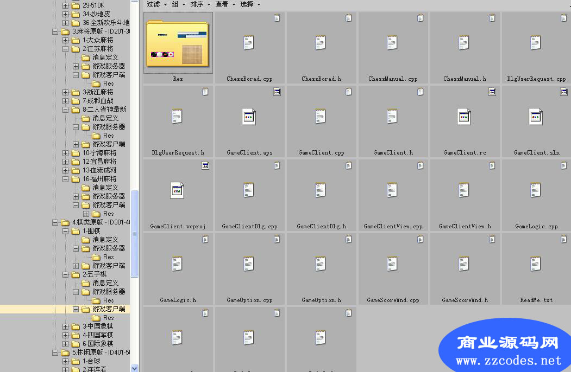Viewport: 571px width, 372px height.
Task: Open the 选择 select dropdown
Action: pos(250,4)
